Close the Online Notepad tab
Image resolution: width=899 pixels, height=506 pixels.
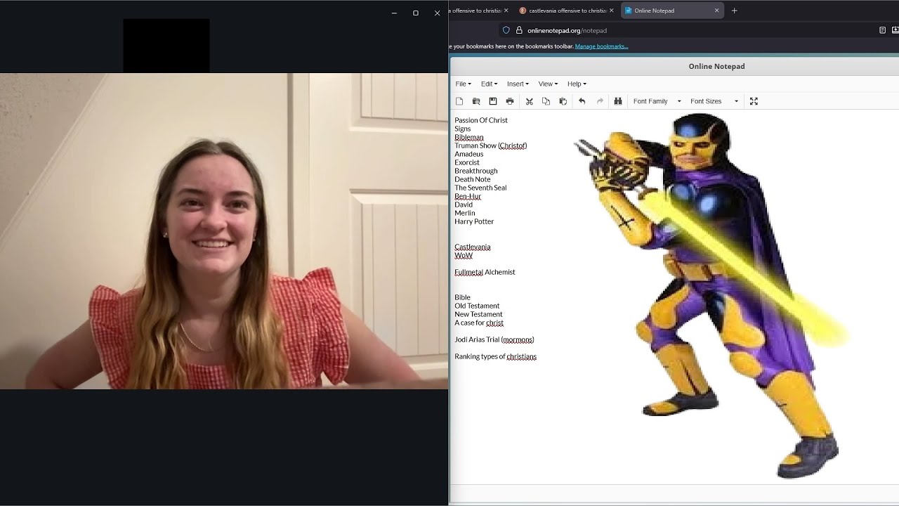pyautogui.click(x=716, y=11)
